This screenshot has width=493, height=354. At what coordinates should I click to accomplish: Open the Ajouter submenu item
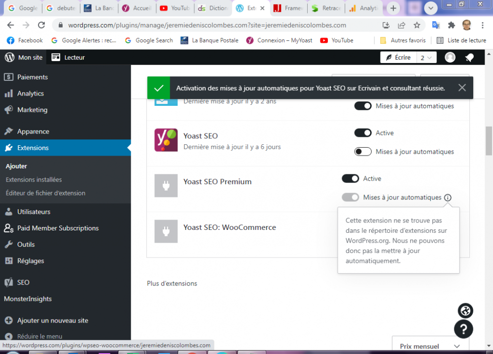[16, 166]
